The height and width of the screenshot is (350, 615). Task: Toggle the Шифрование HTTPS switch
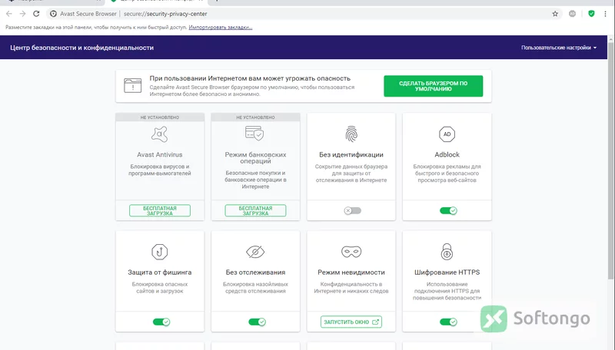448,322
